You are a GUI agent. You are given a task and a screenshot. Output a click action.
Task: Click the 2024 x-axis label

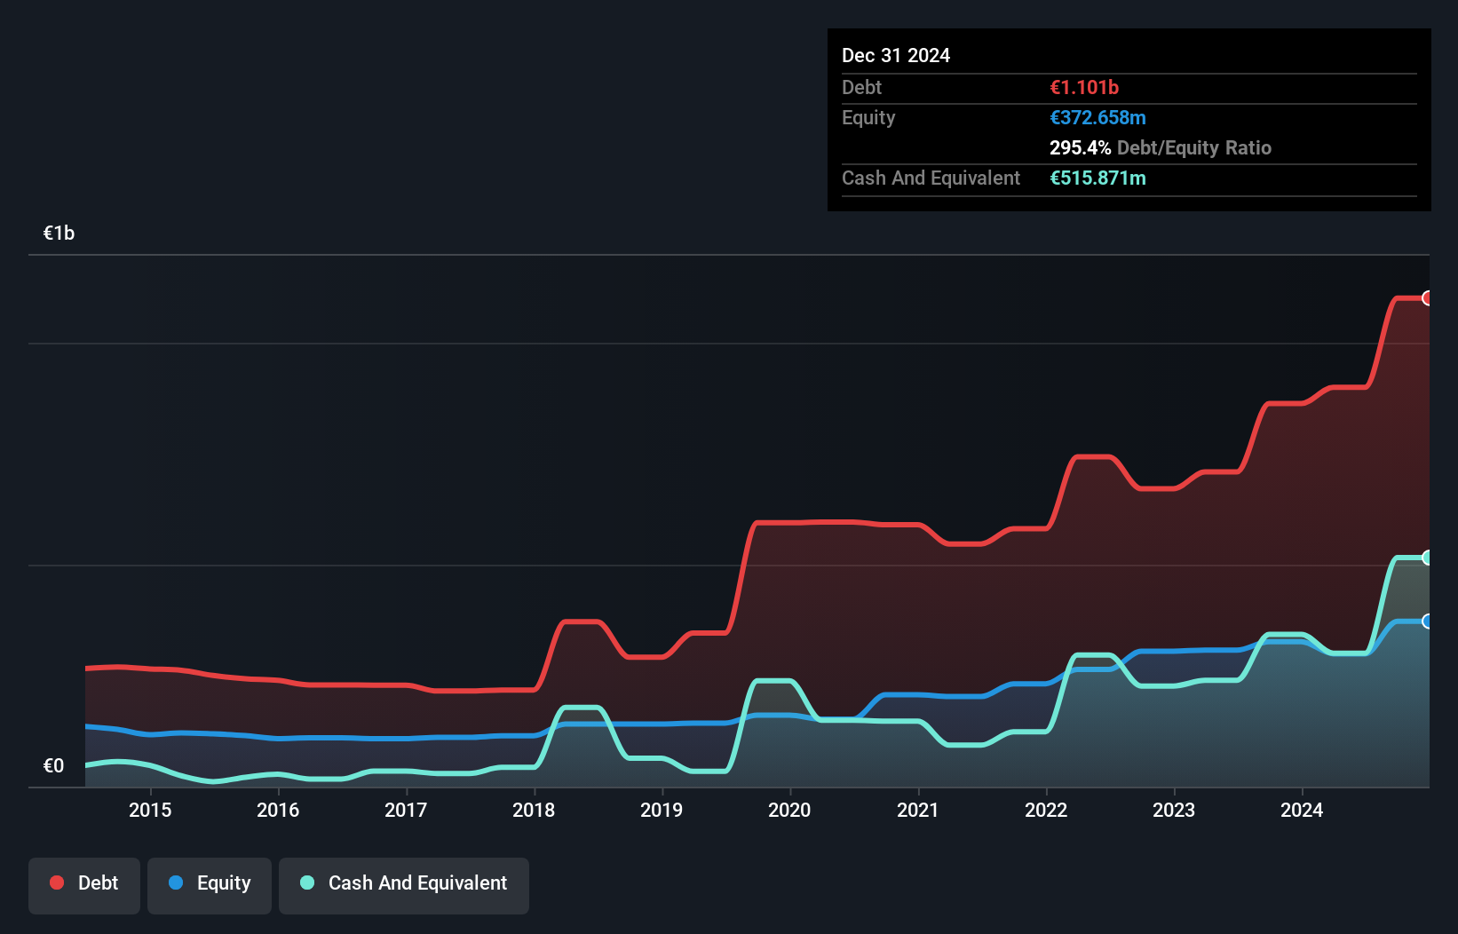click(x=1302, y=810)
